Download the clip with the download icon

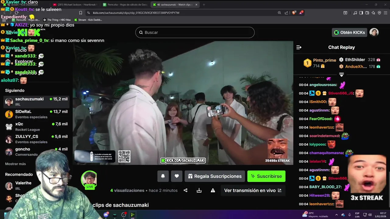pos(199,190)
